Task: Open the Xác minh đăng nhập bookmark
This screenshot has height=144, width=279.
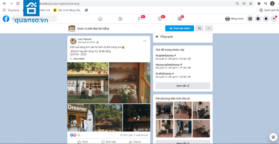Action: [67, 10]
